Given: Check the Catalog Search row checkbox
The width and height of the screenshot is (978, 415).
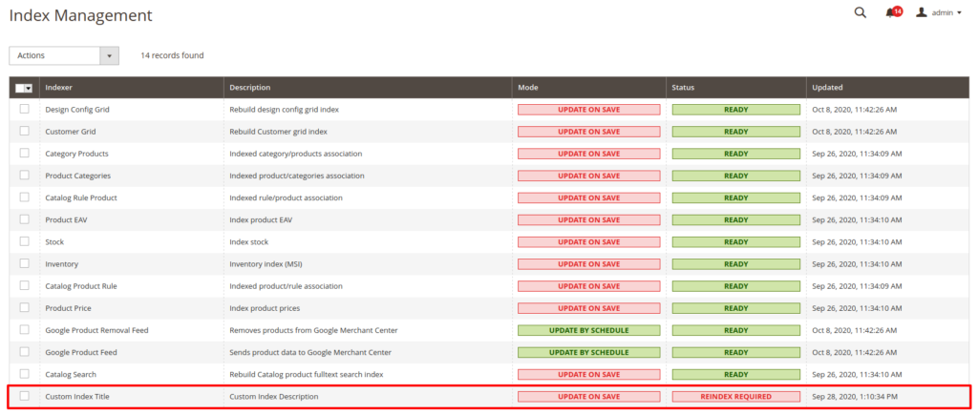Looking at the screenshot, I should click(x=24, y=374).
